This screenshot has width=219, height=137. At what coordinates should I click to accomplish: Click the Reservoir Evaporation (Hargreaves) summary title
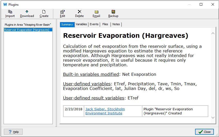(126, 35)
